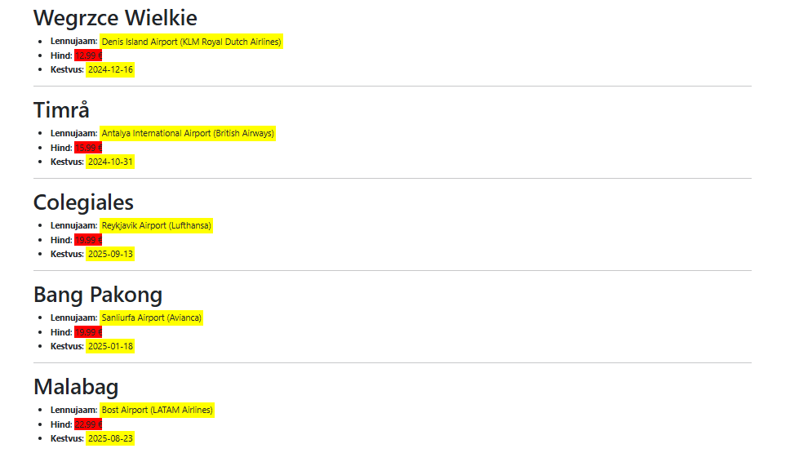The image size is (799, 453).
Task: Click the Malabag heading
Action: 76,387
